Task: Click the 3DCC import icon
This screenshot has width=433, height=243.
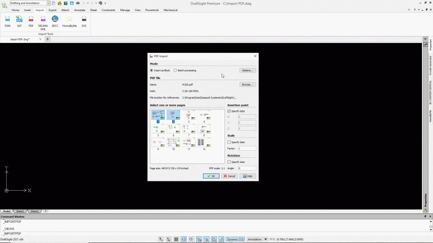Action: (55, 19)
